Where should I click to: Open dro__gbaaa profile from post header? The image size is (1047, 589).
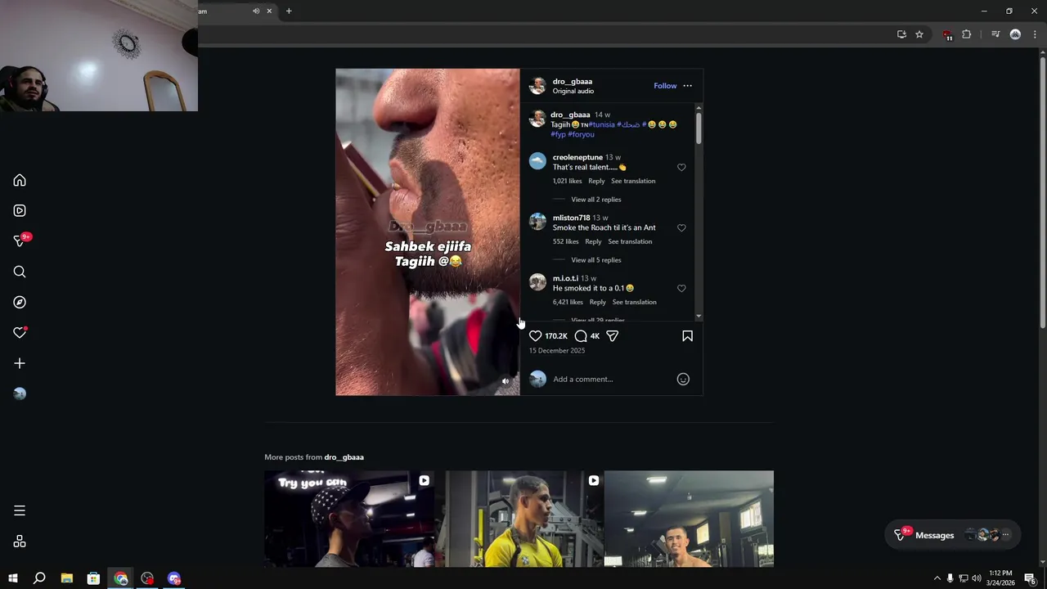point(573,81)
